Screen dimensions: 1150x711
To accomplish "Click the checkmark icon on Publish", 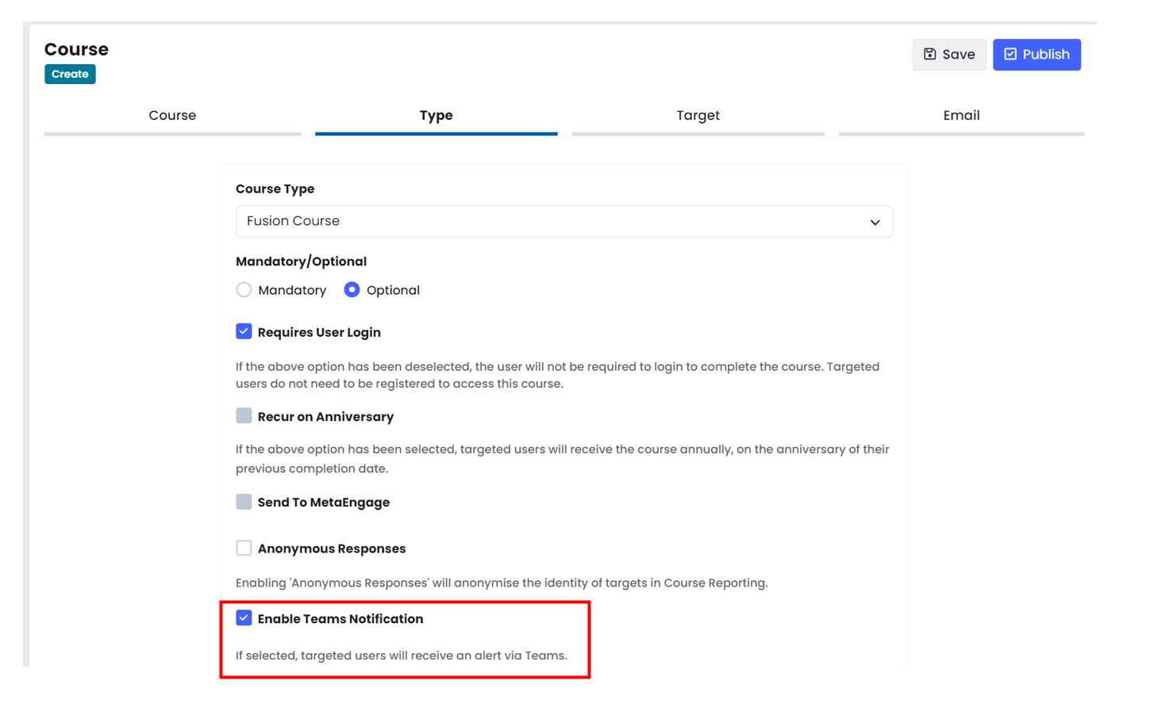I will click(1010, 54).
